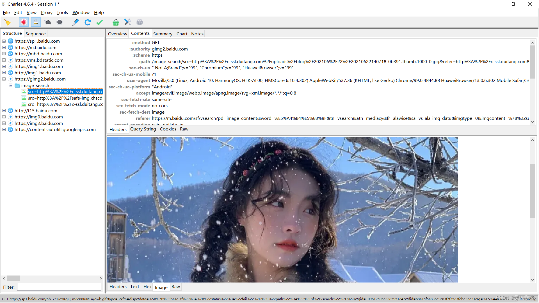Image resolution: width=539 pixels, height=303 pixels.
Task: Collapse the https://gimg2.baidu.com tree node
Action: (x=4, y=79)
